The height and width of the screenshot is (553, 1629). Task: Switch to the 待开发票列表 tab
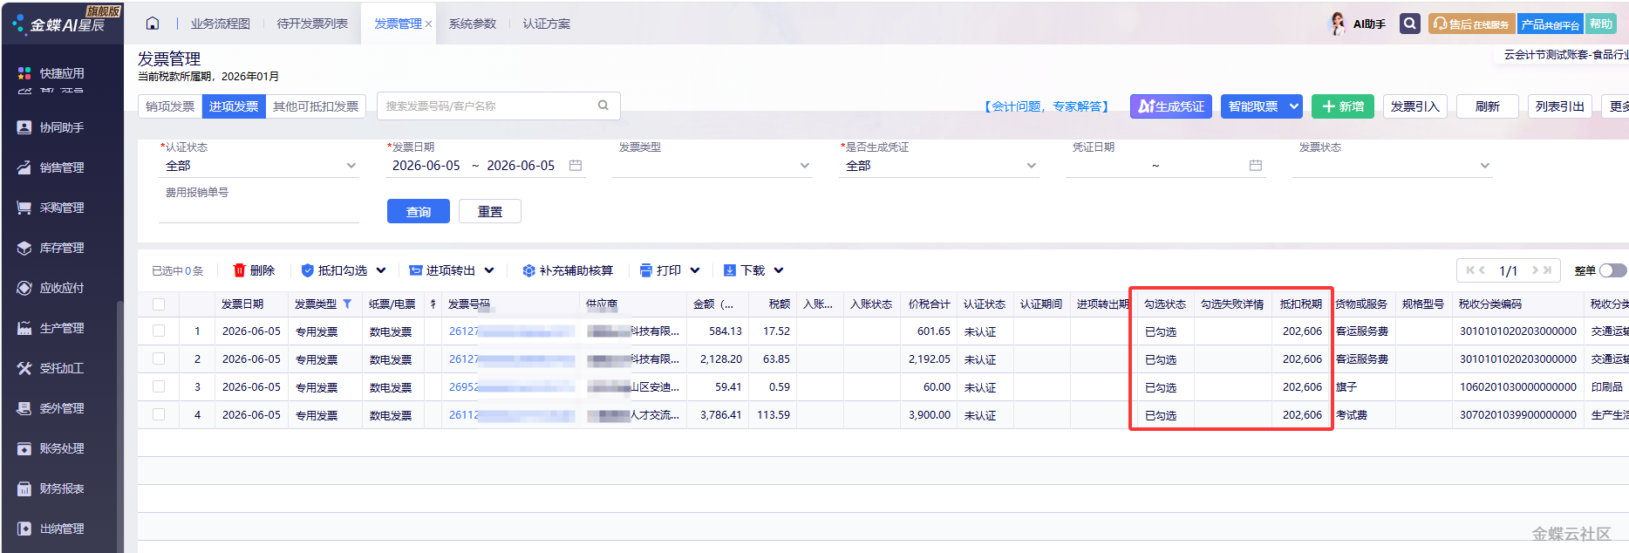pyautogui.click(x=312, y=24)
